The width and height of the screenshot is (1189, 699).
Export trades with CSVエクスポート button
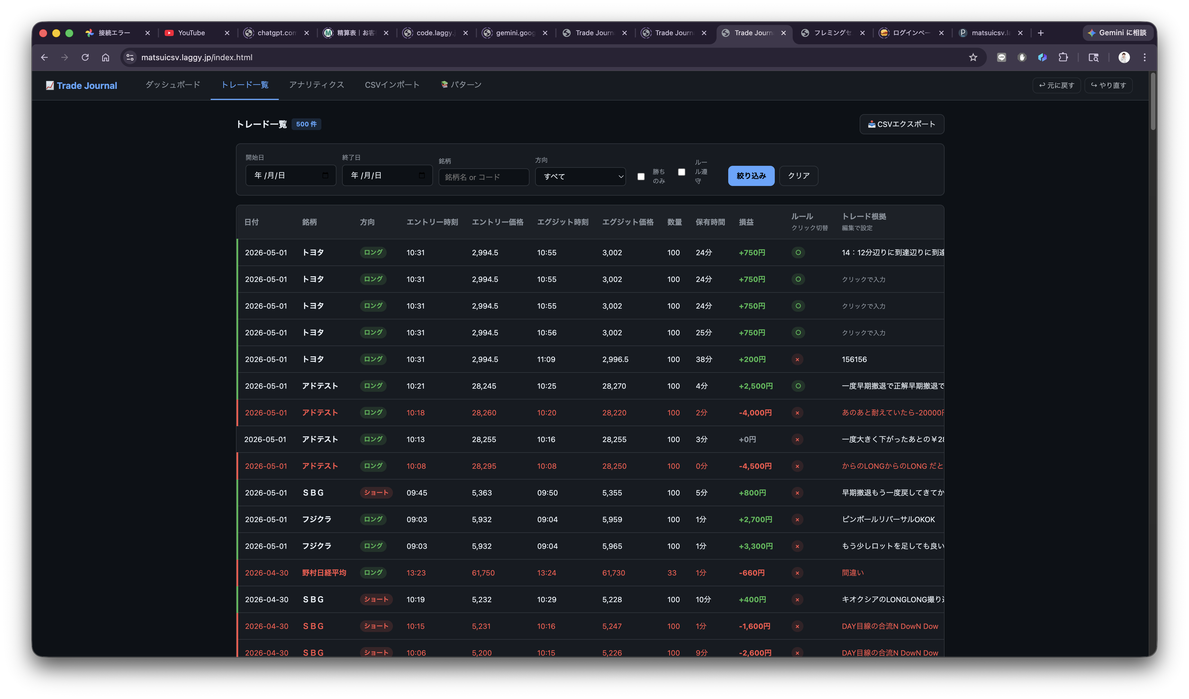(901, 124)
